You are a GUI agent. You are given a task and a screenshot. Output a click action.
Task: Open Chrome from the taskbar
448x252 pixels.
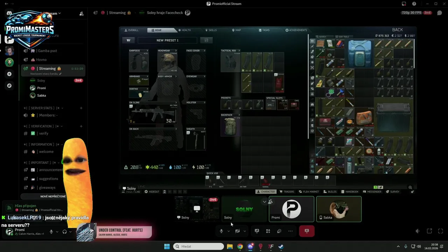[240, 246]
